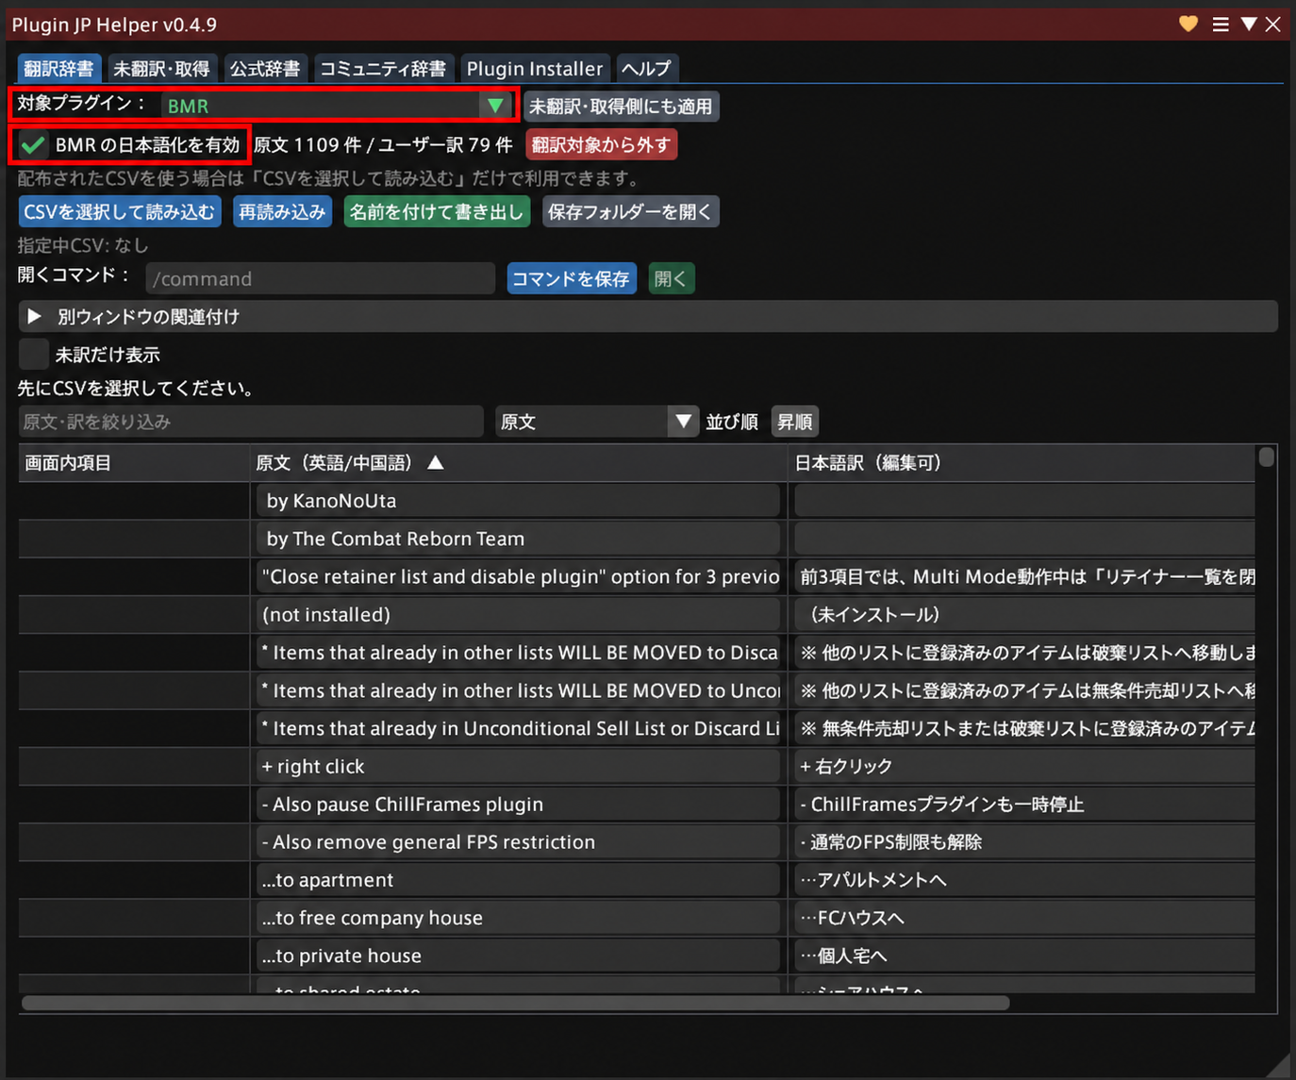Sort by the 原文（英語/中国語） column header
The width and height of the screenshot is (1296, 1080).
click(518, 463)
